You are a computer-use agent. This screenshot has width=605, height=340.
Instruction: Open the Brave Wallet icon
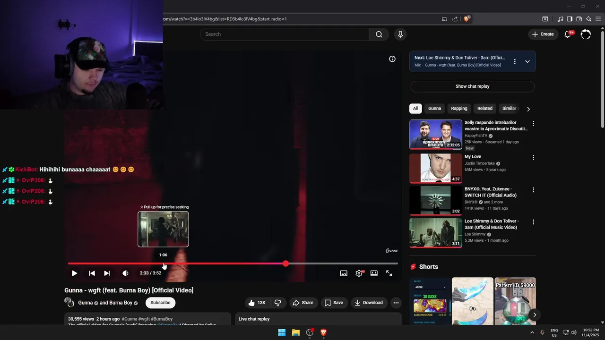click(579, 19)
